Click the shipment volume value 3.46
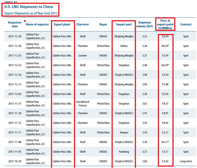Image resolution: width=197 pixels, height=168 pixels. [x=145, y=65]
